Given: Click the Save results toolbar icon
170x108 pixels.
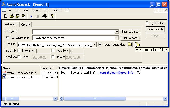Looking at the screenshot, I should [24, 16].
